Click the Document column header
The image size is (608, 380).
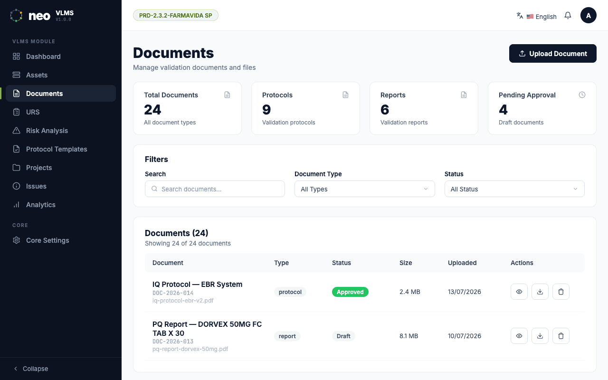168,263
